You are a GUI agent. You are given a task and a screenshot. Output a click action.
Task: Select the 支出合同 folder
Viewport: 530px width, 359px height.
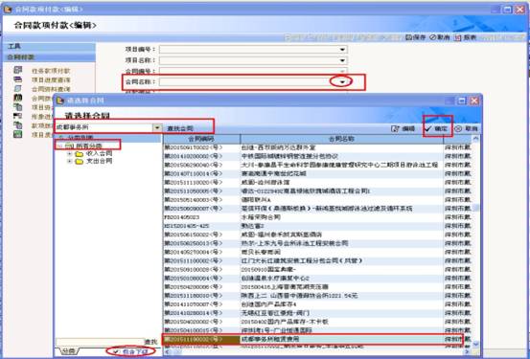100,162
